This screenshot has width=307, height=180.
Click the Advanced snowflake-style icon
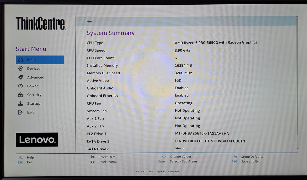pos(20,77)
